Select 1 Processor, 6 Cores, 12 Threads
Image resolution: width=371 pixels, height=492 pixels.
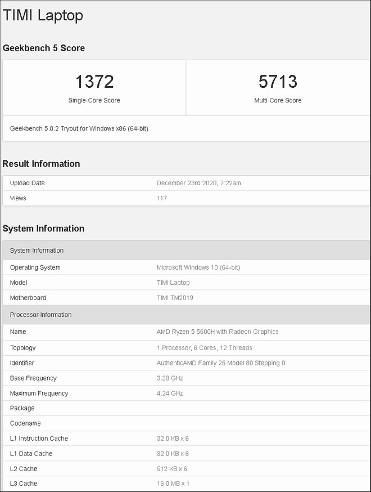(204, 348)
